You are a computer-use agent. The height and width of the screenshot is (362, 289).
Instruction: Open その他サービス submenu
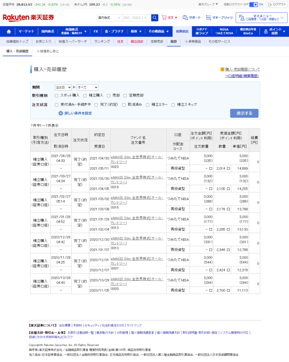coord(219,42)
